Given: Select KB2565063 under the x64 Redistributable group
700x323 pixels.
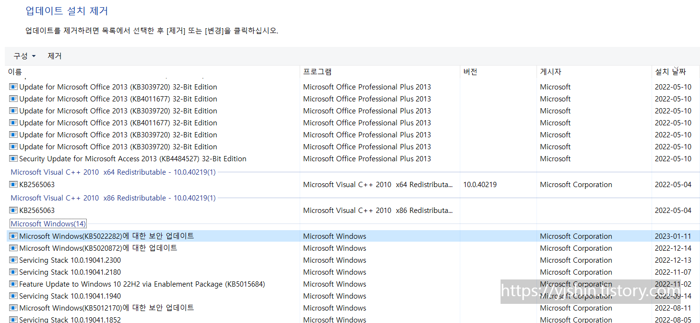Looking at the screenshot, I should (x=37, y=185).
